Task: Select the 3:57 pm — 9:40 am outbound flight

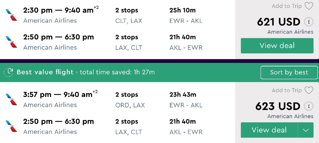Action: point(58,95)
